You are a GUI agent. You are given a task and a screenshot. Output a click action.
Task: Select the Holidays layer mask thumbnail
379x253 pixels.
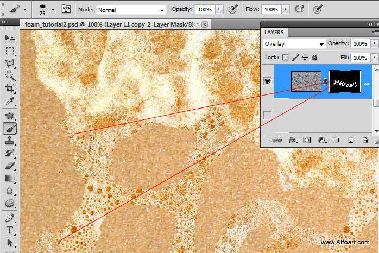click(x=345, y=81)
